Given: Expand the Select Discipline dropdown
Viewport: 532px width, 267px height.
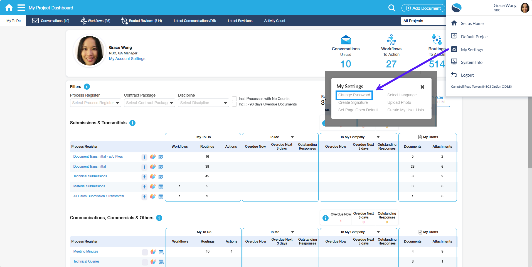Looking at the screenshot, I should 203,103.
